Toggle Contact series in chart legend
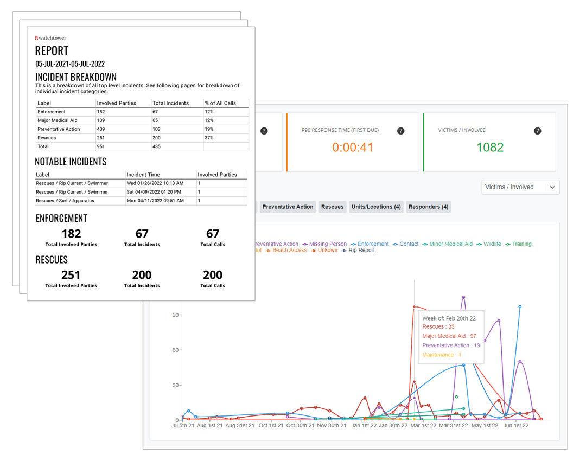The height and width of the screenshot is (461, 586). (405, 244)
